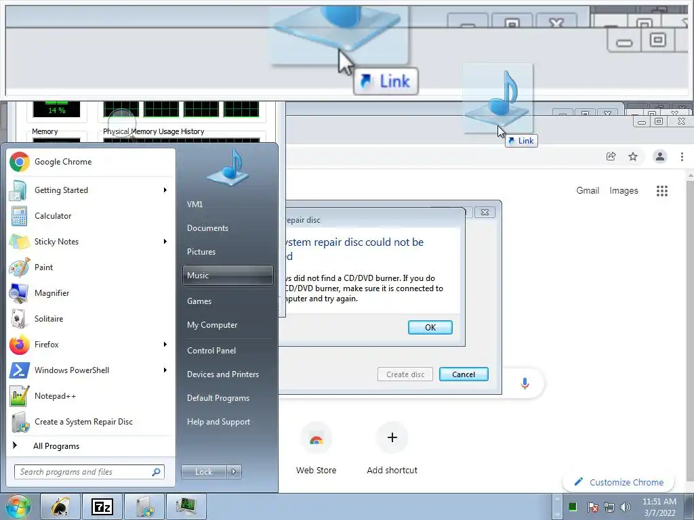The image size is (694, 520).
Task: Open the Calculator app
Action: (x=91, y=216)
